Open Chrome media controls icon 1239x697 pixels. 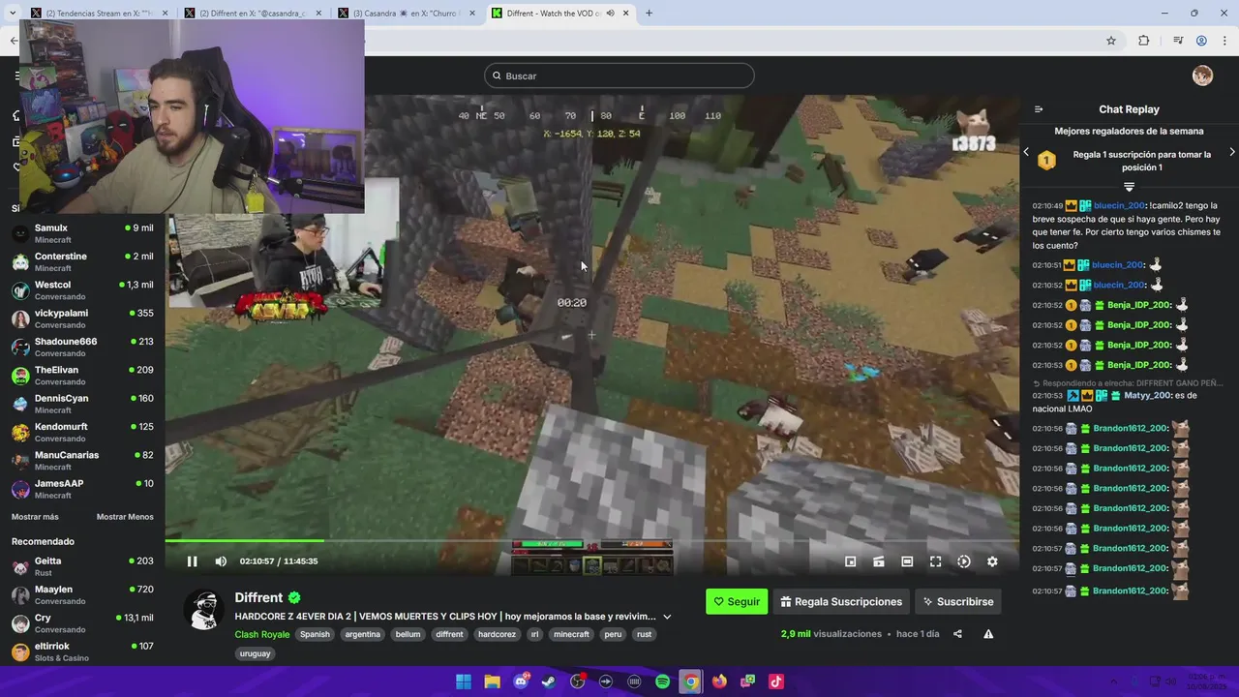coord(1178,41)
